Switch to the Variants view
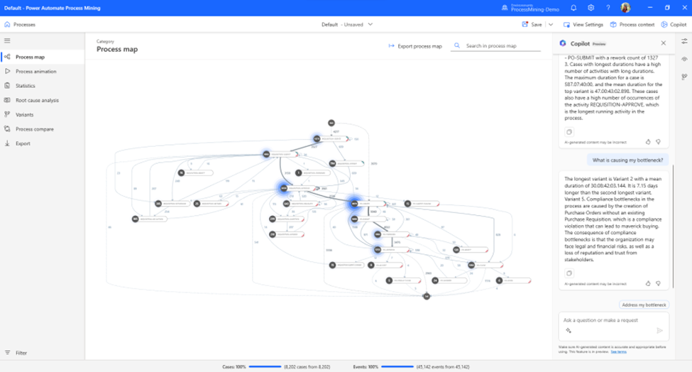Screen dimensions: 692x372 tap(24, 114)
